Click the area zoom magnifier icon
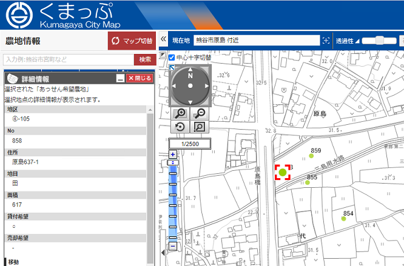The width and height of the screenshot is (404, 266). (199, 127)
